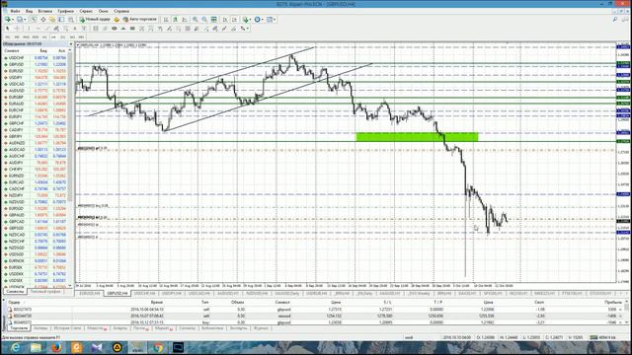
Task: Pick the horizontal line tool
Action: (x=38, y=29)
